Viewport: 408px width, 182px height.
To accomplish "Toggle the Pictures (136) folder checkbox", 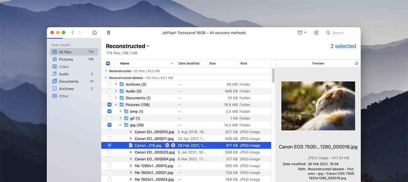I will pos(109,105).
